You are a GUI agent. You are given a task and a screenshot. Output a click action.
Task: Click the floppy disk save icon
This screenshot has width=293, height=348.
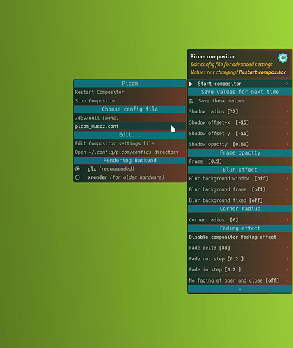pos(191,101)
